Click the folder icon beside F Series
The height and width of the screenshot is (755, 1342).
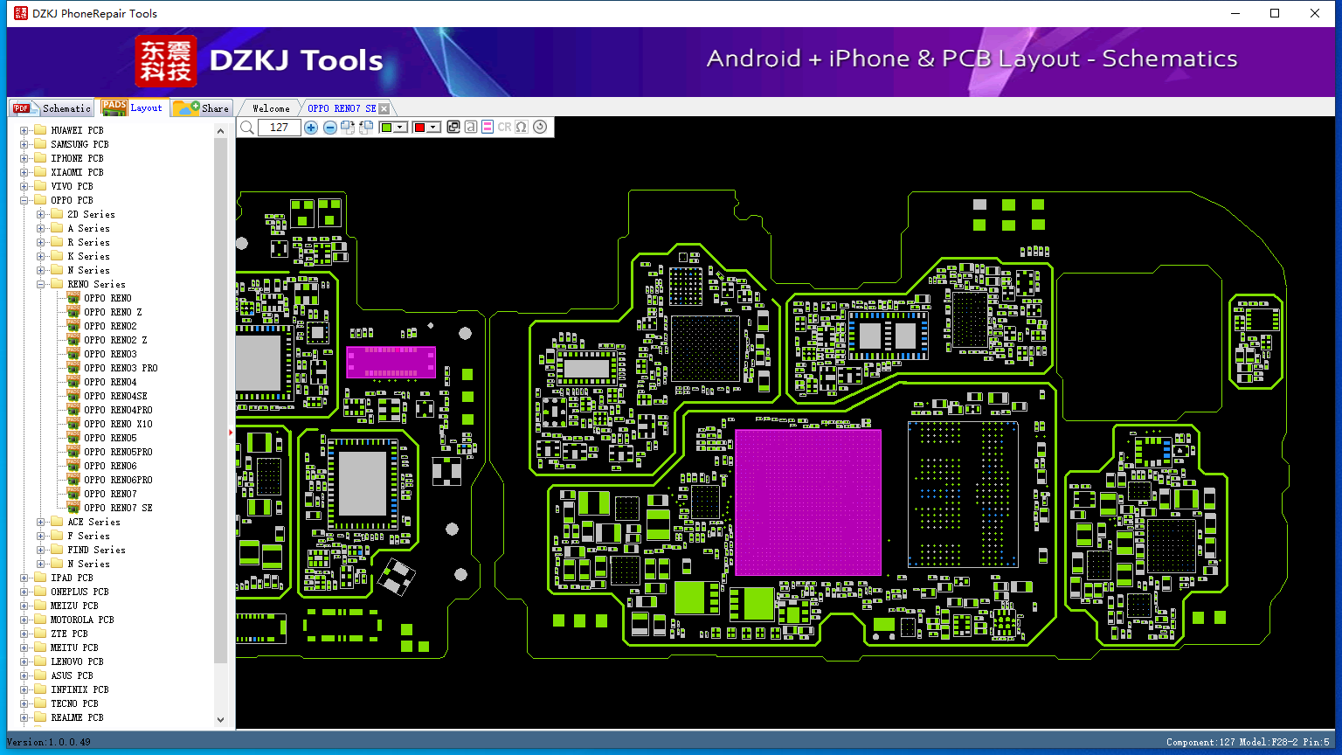pos(57,536)
